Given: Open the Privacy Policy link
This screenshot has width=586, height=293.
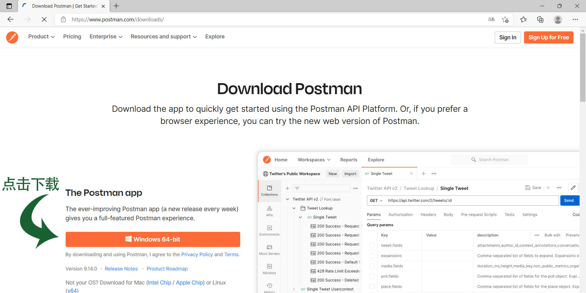Looking at the screenshot, I should tap(197, 255).
